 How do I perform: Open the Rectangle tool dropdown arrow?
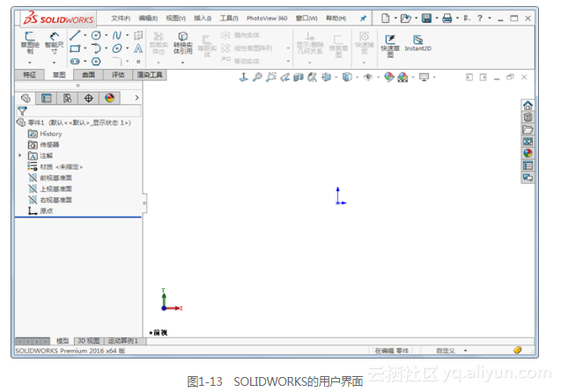pos(85,48)
